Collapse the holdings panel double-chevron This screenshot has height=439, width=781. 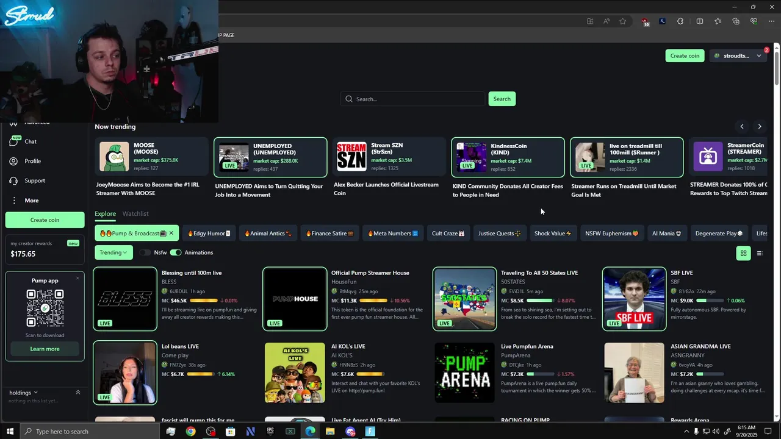click(x=77, y=392)
